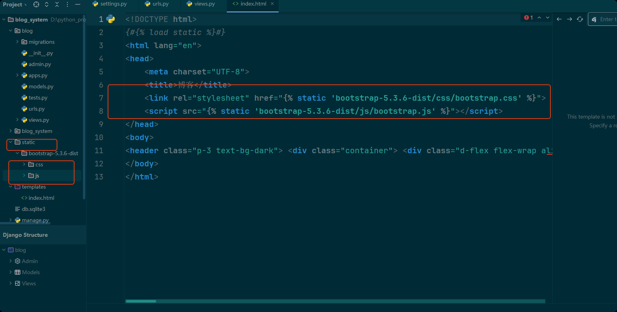
Task: Click the migrations package folder icon
Action: point(24,42)
